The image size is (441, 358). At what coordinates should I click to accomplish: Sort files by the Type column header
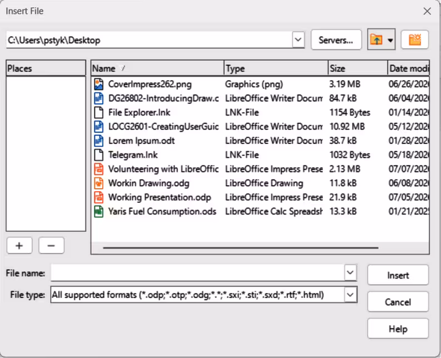point(276,68)
